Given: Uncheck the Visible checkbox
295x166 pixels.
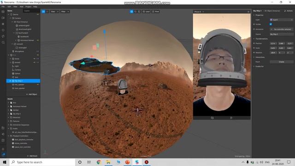Looking at the screenshot, I should point(271,24).
